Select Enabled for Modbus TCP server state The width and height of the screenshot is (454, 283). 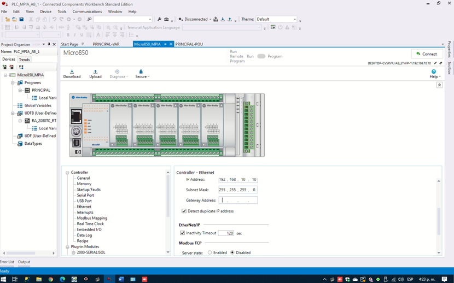coord(209,252)
